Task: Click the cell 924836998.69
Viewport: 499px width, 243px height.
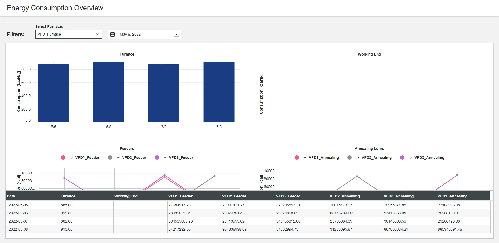Action: tap(248, 229)
